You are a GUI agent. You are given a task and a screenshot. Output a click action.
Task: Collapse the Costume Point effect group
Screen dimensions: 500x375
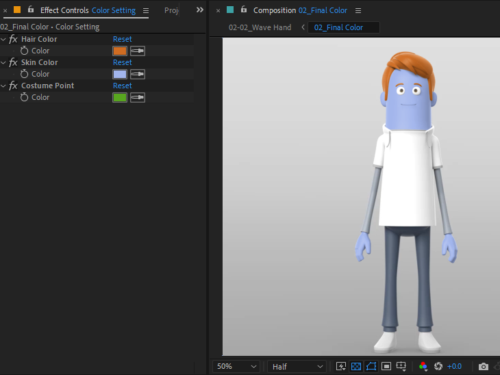click(x=3, y=86)
